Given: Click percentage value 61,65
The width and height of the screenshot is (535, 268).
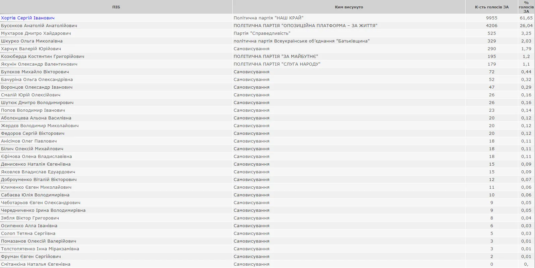Looking at the screenshot, I should (526, 18).
